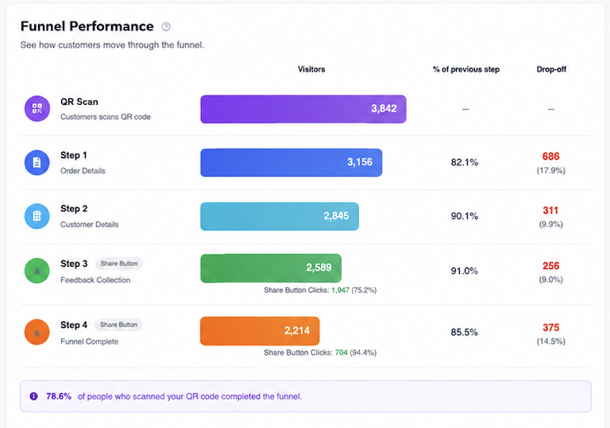Click the Step 2 label
The image size is (610, 428).
[x=74, y=209]
